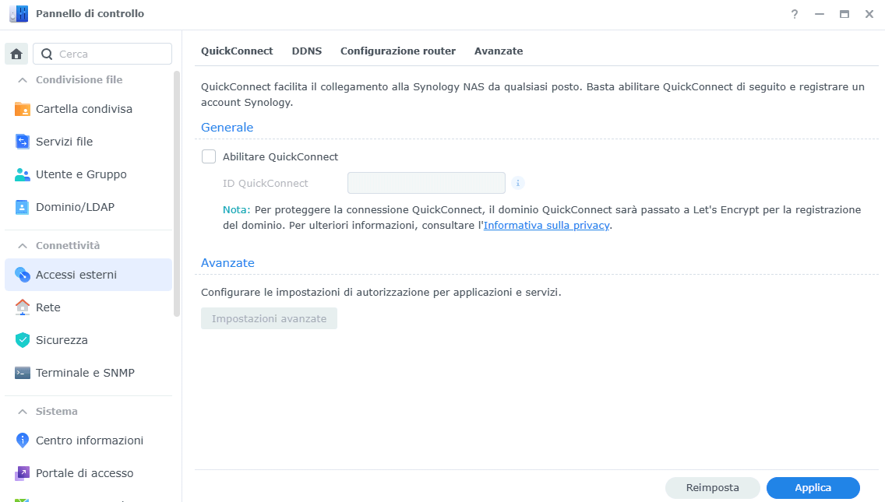885x502 pixels.
Task: Click the Rete house icon
Action: 22,307
